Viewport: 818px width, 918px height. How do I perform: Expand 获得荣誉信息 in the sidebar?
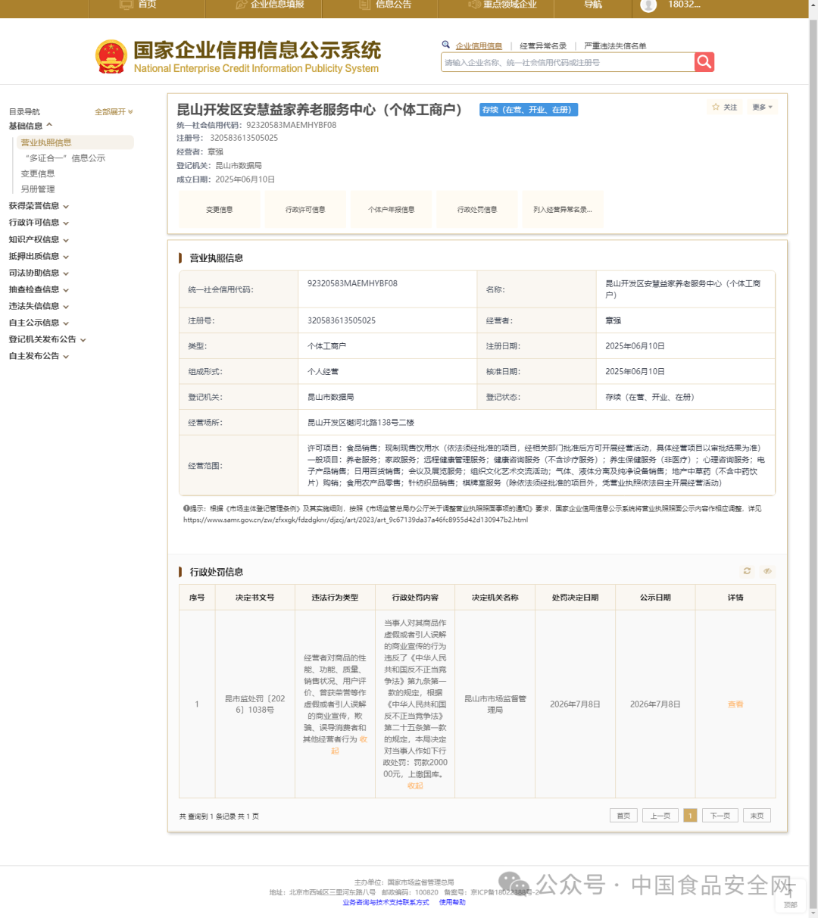click(39, 206)
